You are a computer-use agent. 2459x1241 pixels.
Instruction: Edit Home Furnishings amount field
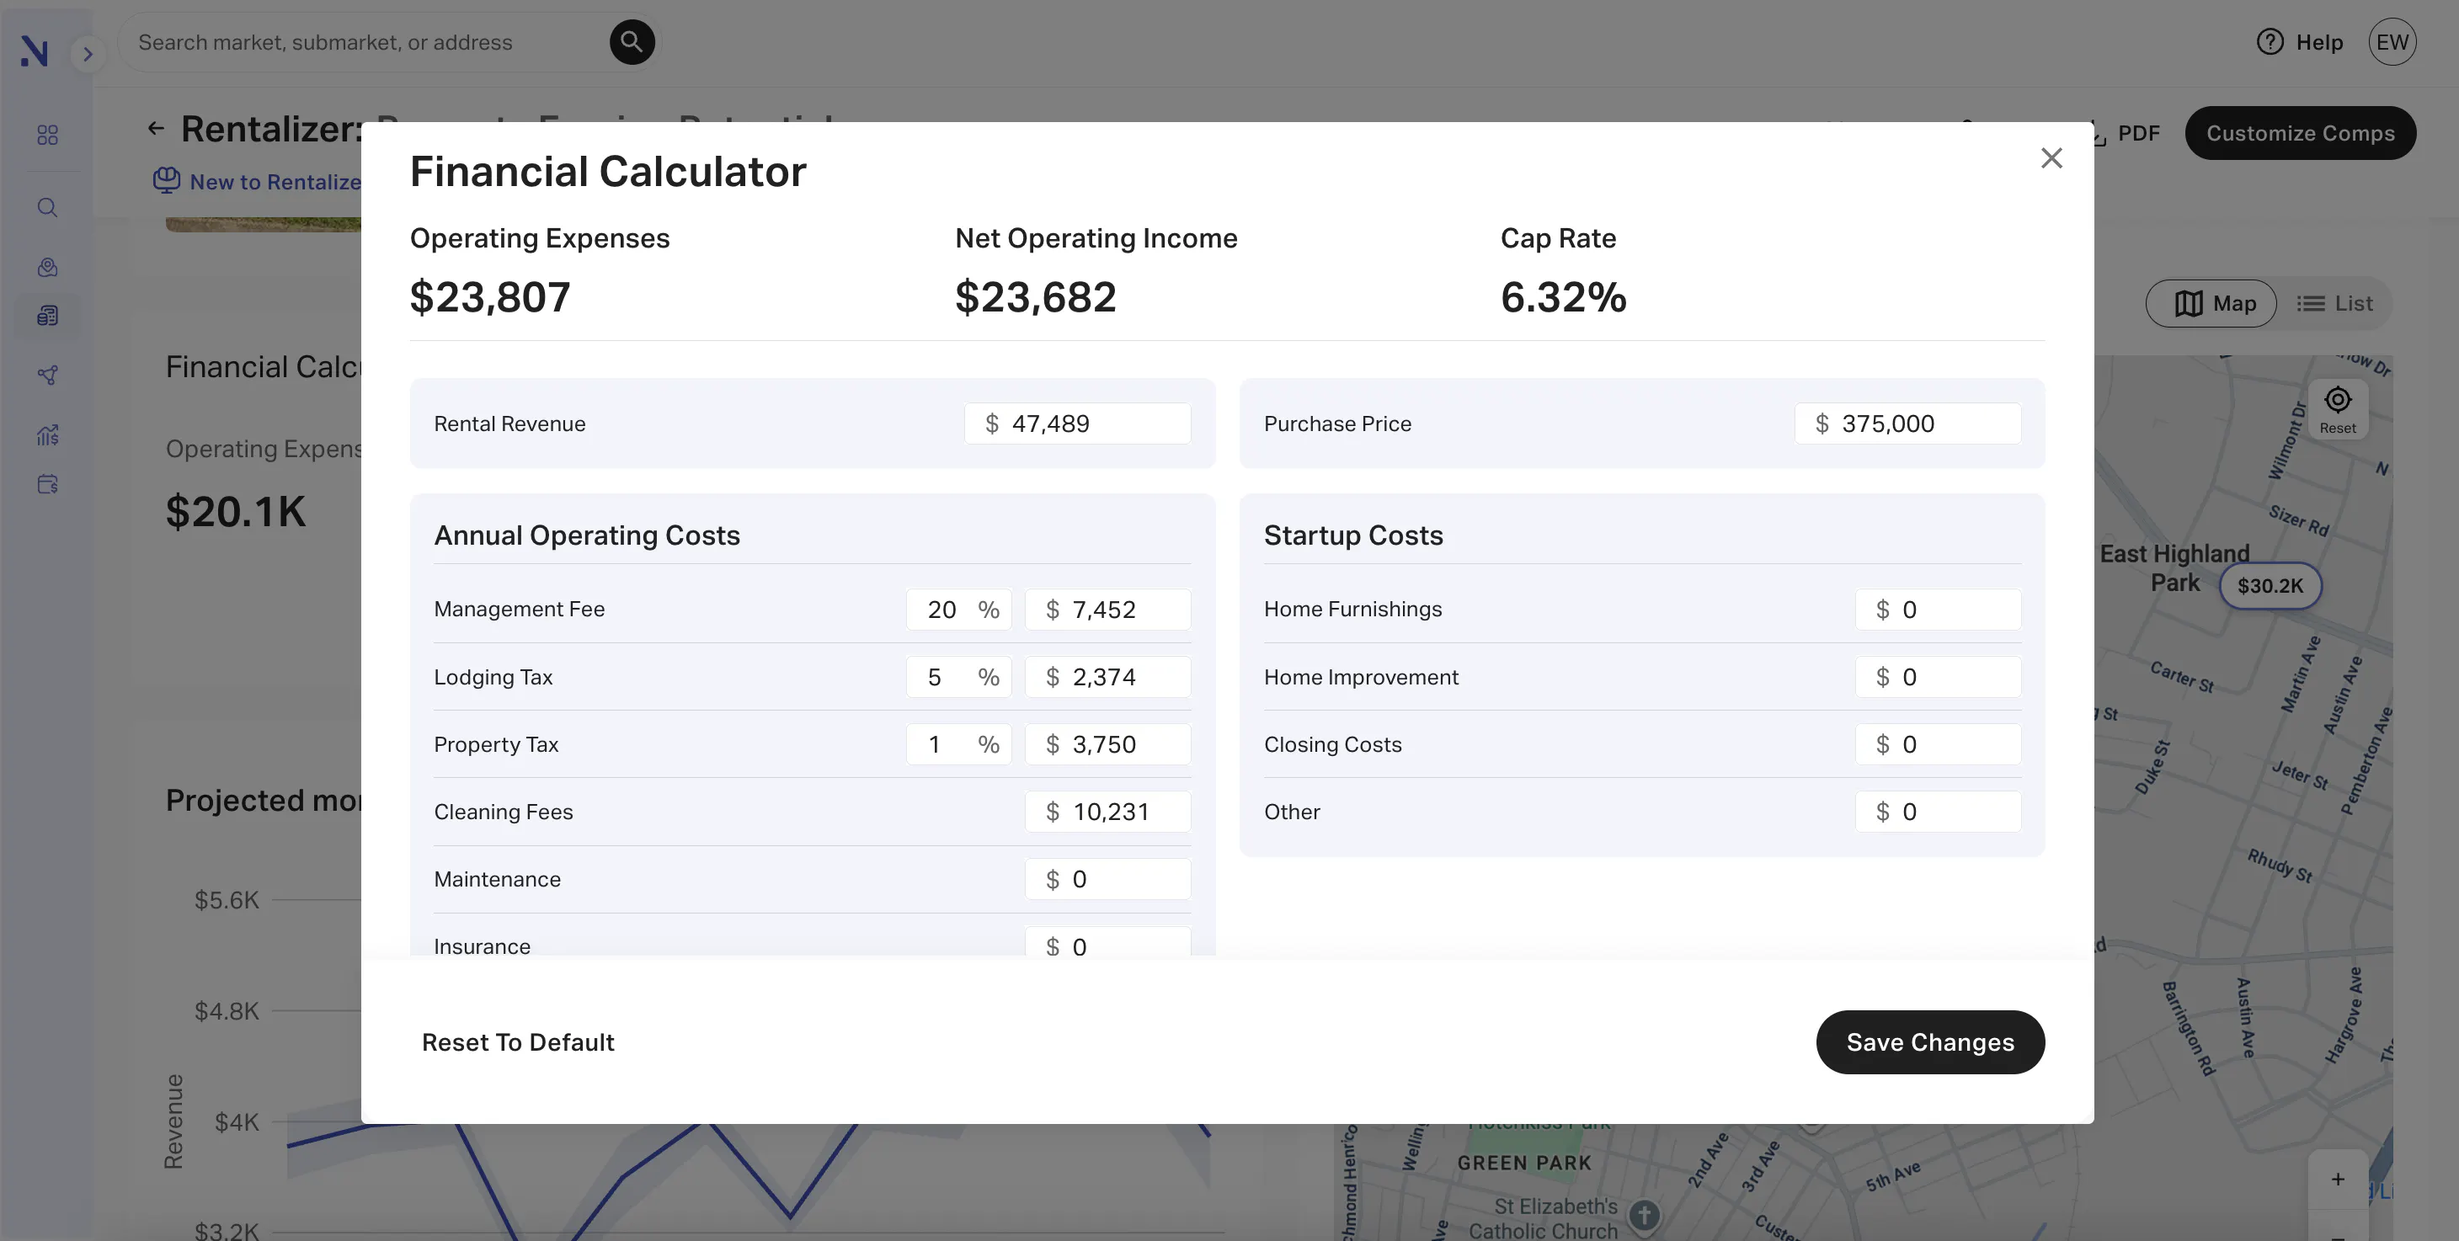tap(1938, 610)
